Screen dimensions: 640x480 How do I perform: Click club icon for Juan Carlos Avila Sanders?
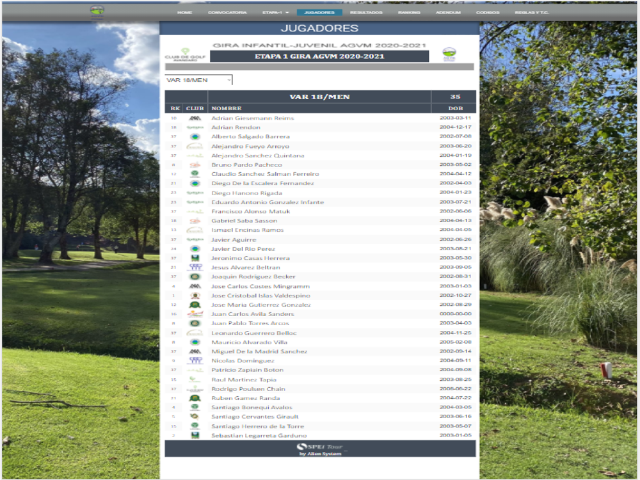(195, 314)
